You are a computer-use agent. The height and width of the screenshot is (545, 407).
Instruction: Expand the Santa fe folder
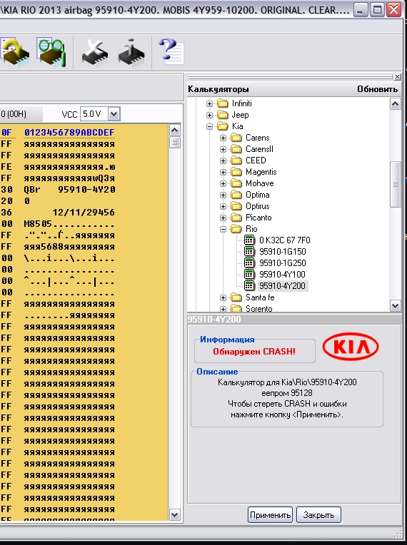point(223,298)
